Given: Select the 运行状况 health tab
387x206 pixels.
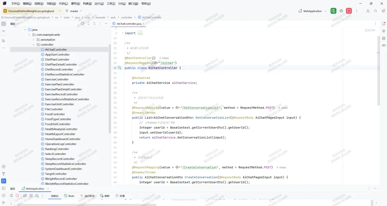Looking at the screenshot, I should click(87, 196).
